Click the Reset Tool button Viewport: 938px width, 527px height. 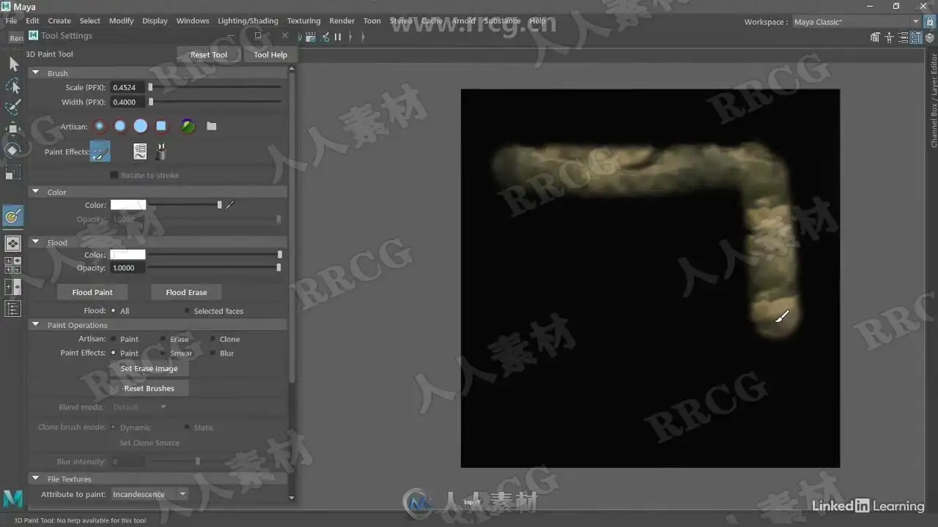click(209, 55)
